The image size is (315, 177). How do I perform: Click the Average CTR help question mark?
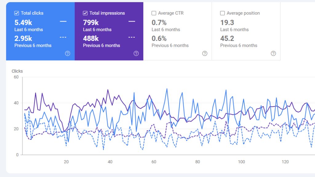pyautogui.click(x=205, y=53)
